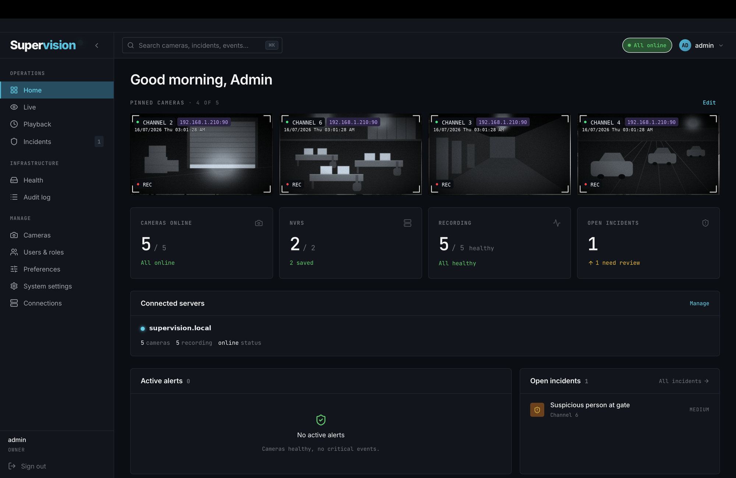Click the pulse icon in Recording card
Image resolution: width=736 pixels, height=478 pixels.
pos(556,223)
